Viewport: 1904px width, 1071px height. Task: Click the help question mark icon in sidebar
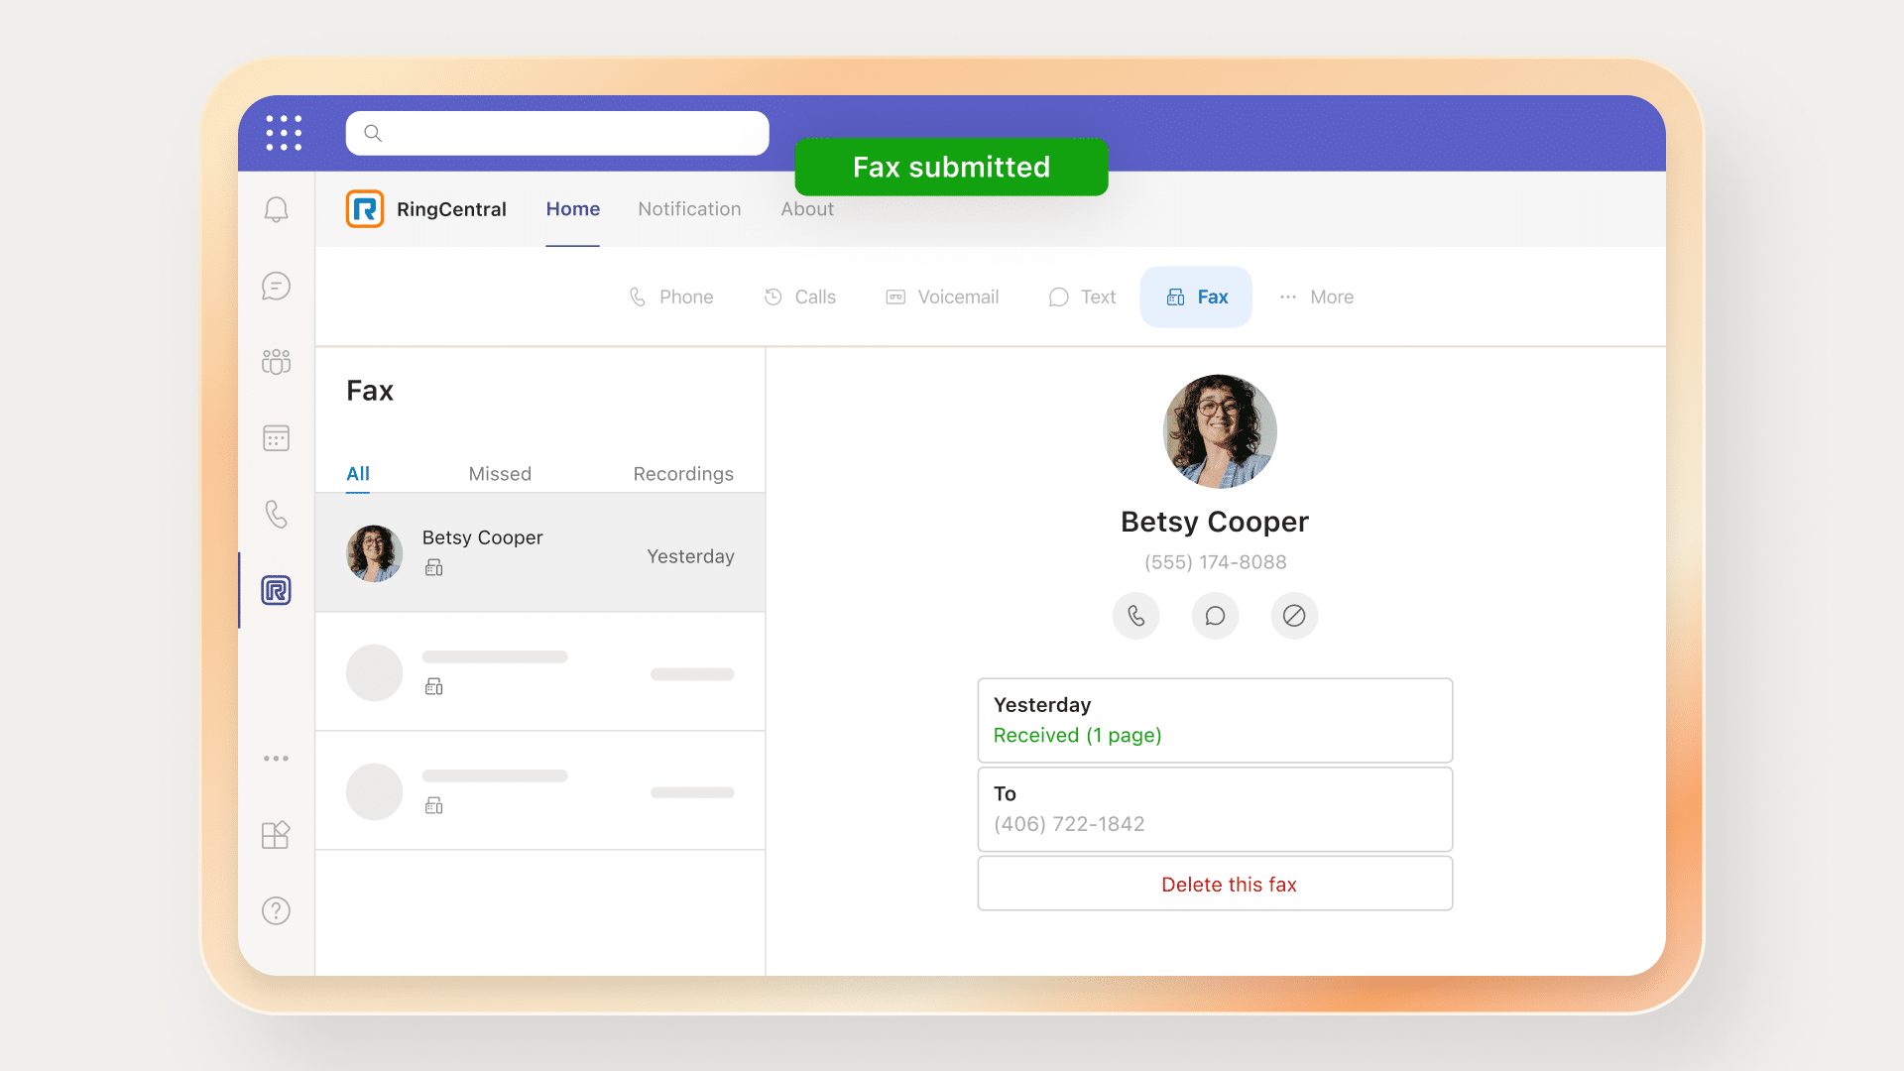pyautogui.click(x=276, y=911)
